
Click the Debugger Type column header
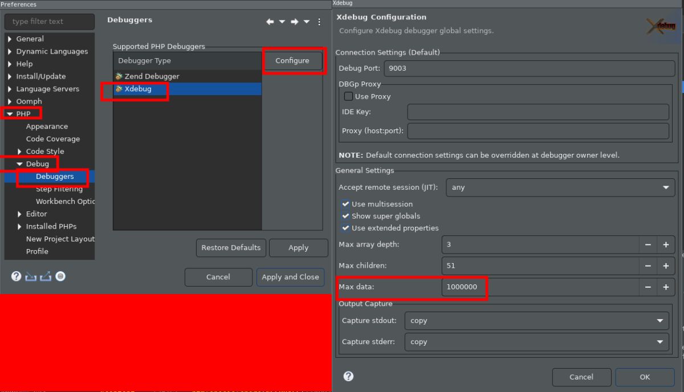click(x=187, y=60)
